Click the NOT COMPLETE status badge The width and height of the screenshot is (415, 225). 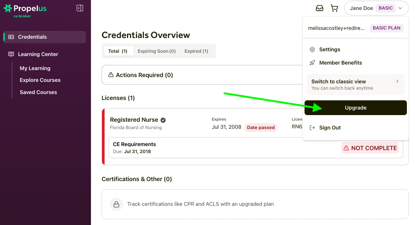370,148
